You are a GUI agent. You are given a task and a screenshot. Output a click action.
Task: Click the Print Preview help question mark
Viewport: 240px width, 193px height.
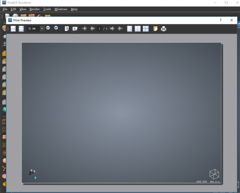point(220,20)
